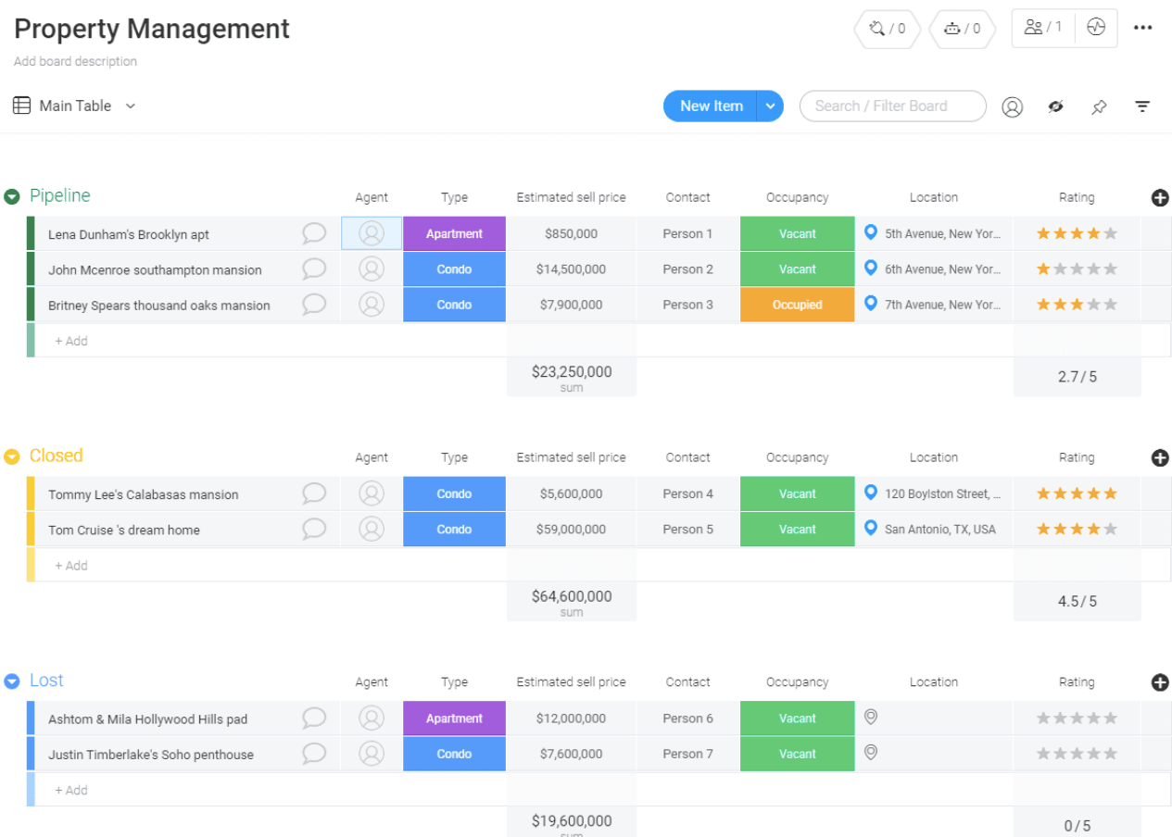Pin the board columns icon
Image resolution: width=1172 pixels, height=837 pixels.
[1099, 106]
